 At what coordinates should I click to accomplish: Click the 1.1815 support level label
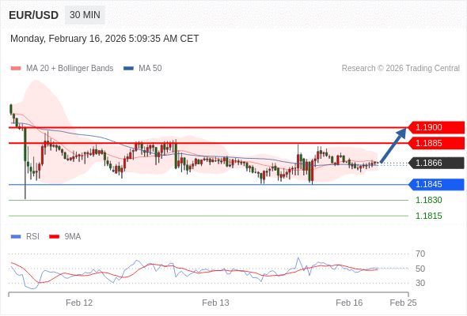pyautogui.click(x=429, y=216)
